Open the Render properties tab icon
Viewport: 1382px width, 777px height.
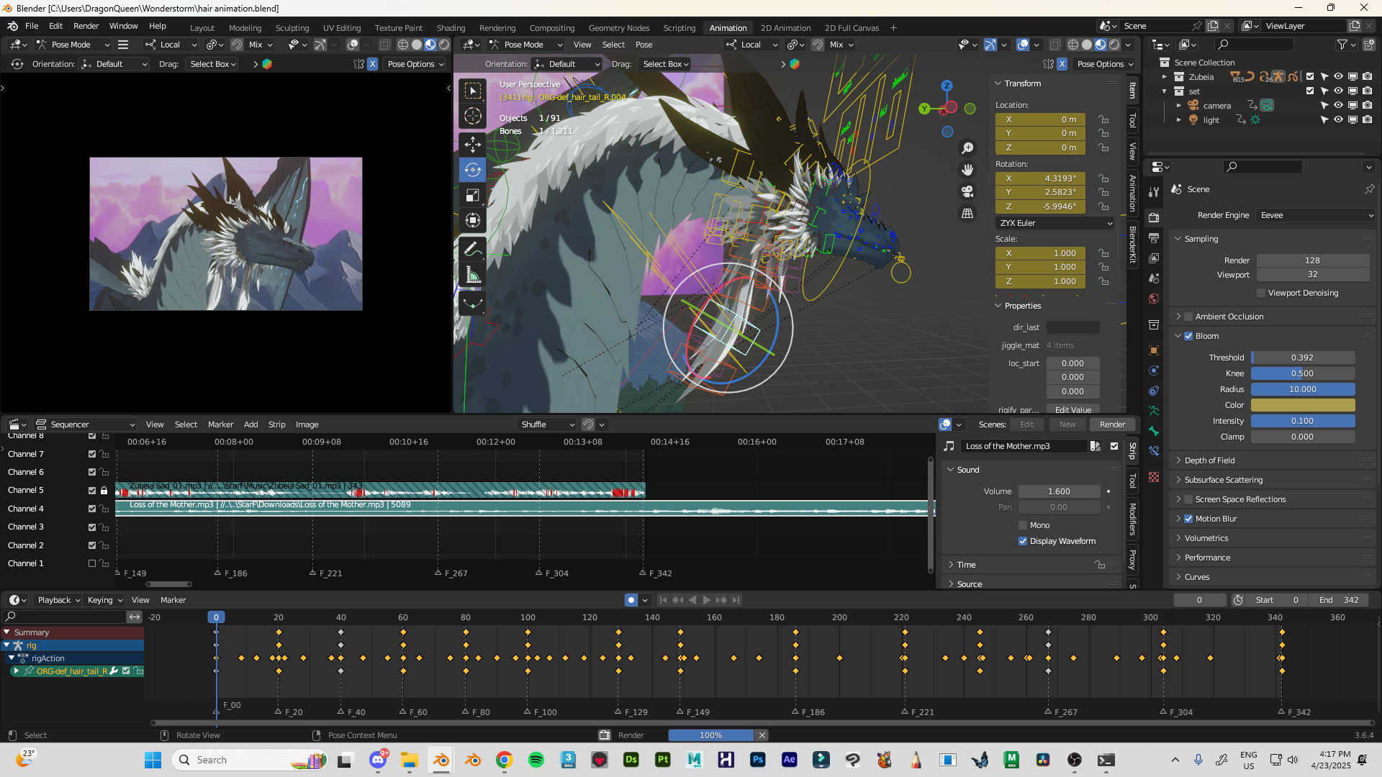(x=1154, y=217)
